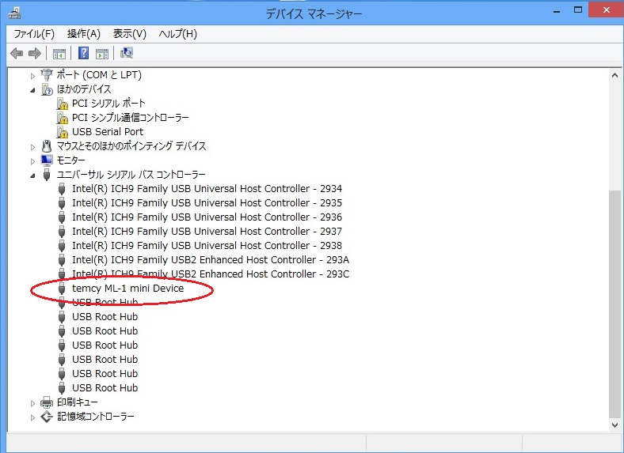Select the モニター category label

pos(70,160)
